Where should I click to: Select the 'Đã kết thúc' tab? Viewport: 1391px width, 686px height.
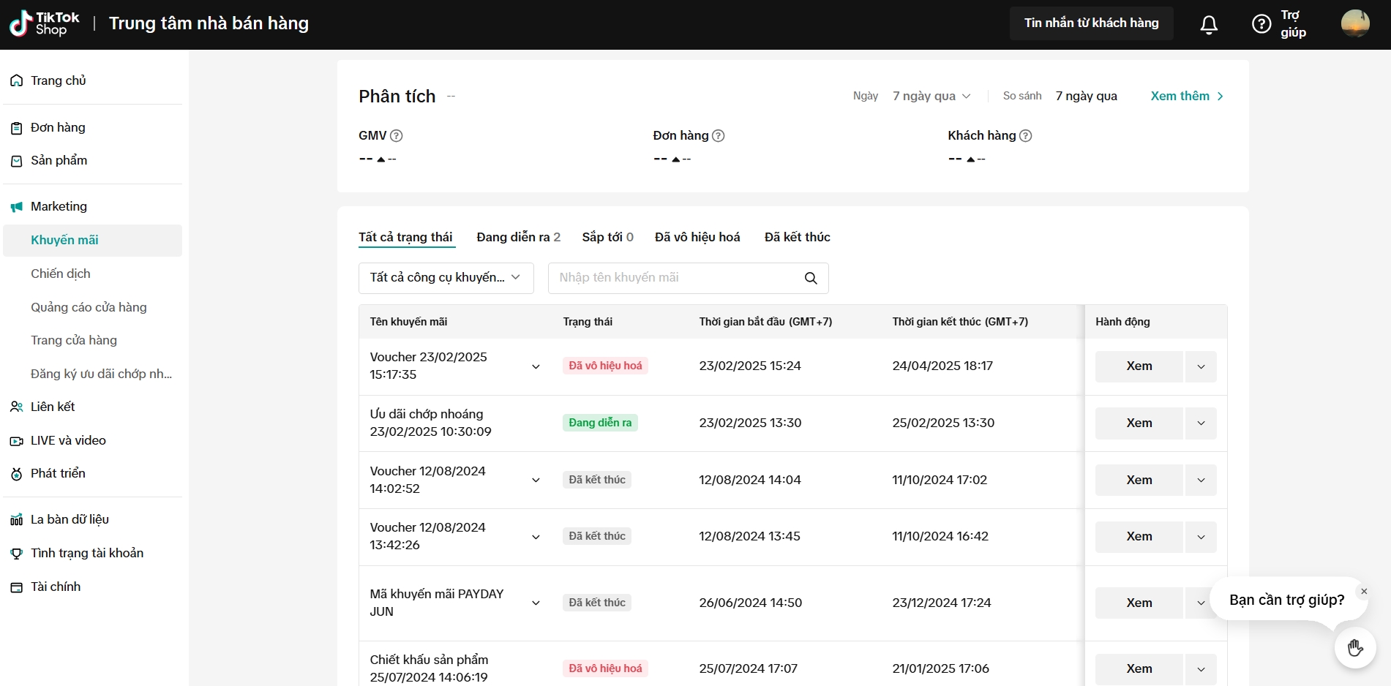[797, 237]
